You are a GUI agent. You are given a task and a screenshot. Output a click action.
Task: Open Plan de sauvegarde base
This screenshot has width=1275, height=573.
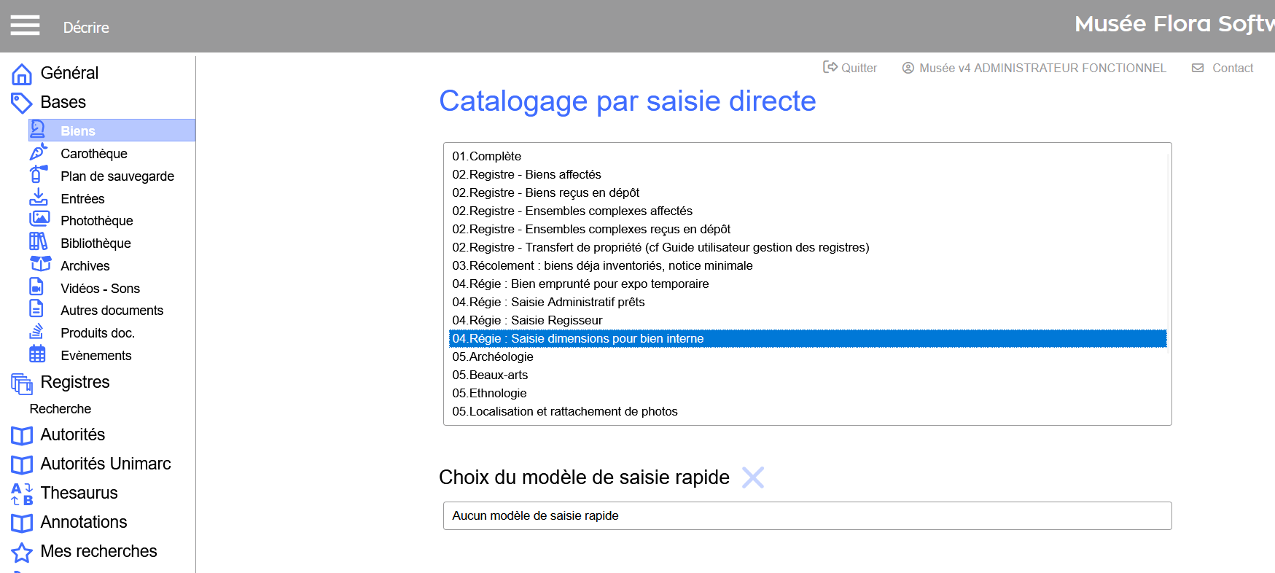point(117,176)
